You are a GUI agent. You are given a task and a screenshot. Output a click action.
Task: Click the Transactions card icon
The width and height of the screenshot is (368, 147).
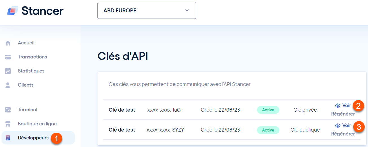tap(8, 57)
